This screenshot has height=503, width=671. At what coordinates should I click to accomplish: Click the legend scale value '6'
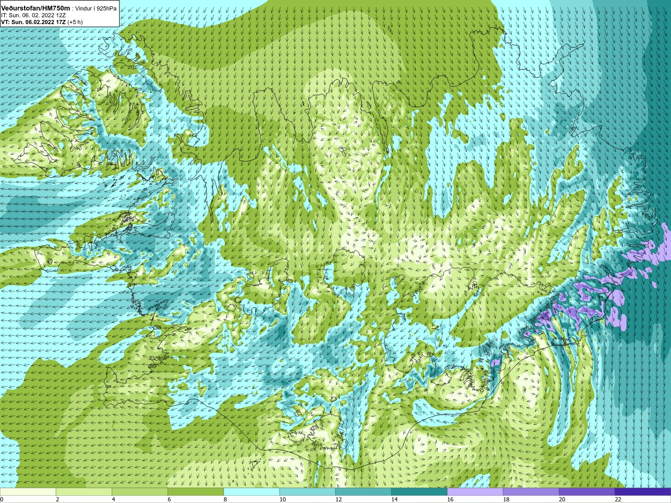169,499
